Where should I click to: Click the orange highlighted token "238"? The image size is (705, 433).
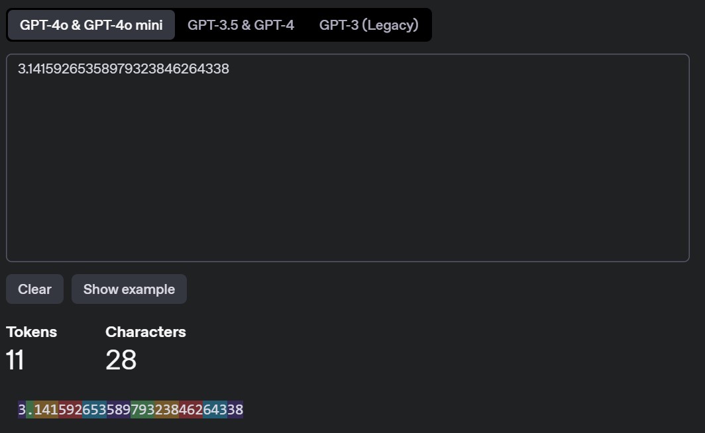point(167,410)
